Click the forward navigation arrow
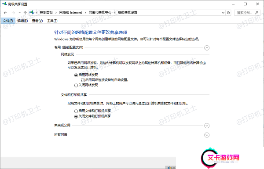Viewport: 264px width, 169px height. tap(13, 13)
